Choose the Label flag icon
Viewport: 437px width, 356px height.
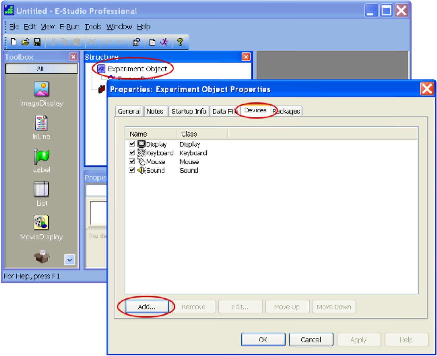pos(41,156)
